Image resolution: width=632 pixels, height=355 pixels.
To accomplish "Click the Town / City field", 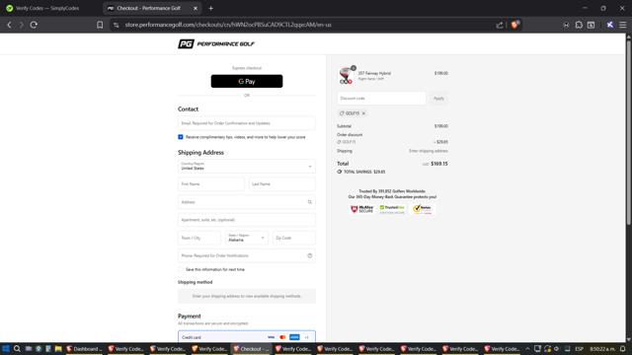I will [x=199, y=238].
